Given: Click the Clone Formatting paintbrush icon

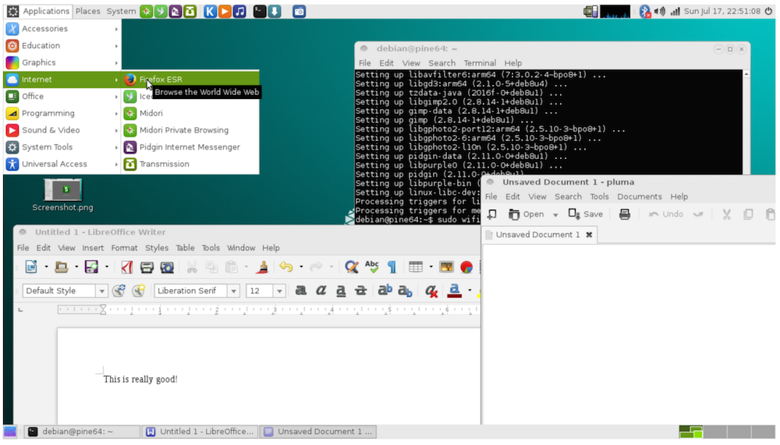Looking at the screenshot, I should (263, 267).
